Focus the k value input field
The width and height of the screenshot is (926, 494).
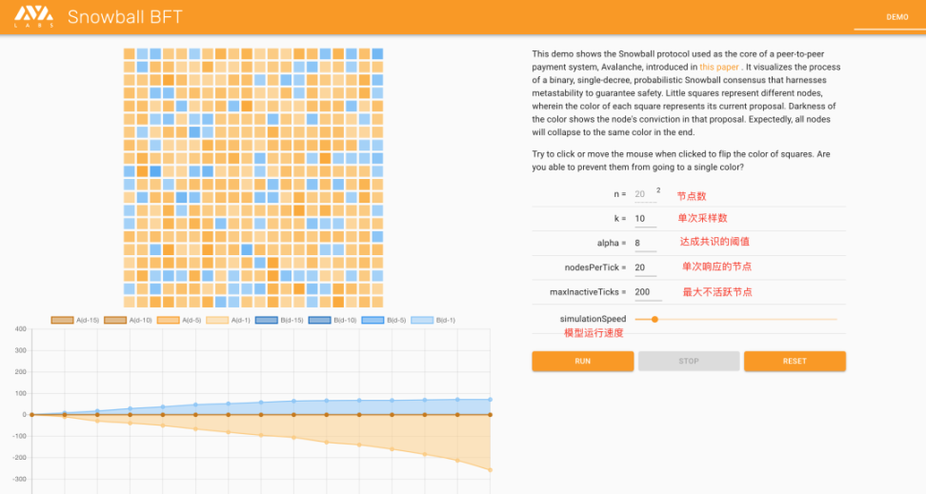click(x=645, y=219)
